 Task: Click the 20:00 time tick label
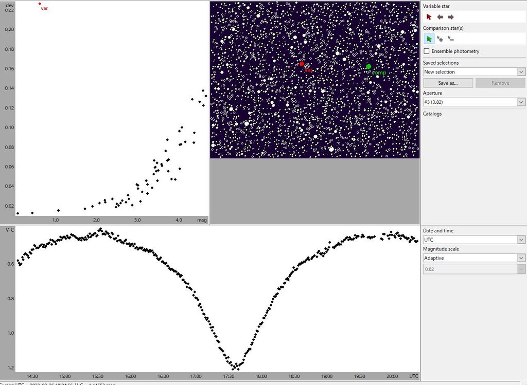[x=392, y=376]
